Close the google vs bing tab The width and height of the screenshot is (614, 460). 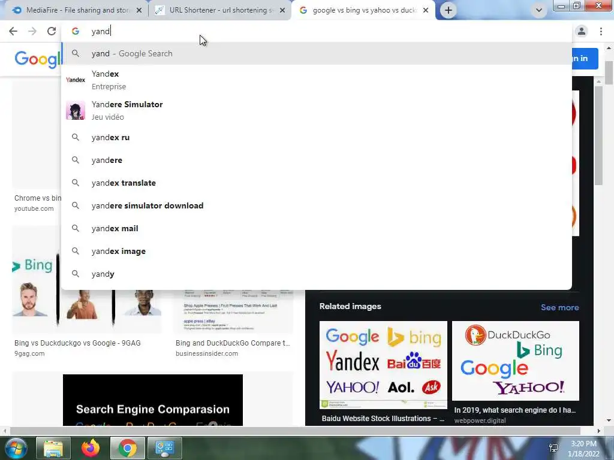[426, 11]
